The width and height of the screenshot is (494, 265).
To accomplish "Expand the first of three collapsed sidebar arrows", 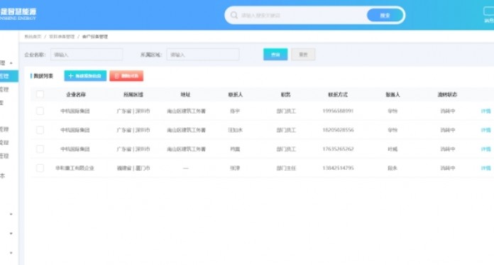I will pos(11,215).
